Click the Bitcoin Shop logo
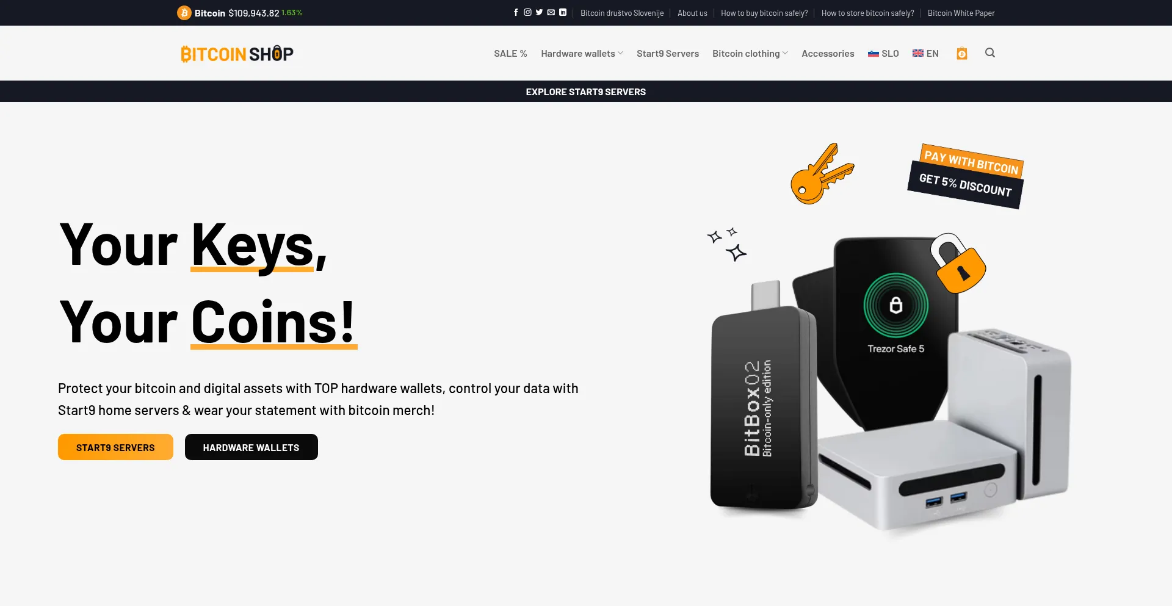Screen dimensions: 1172x606 pyautogui.click(x=237, y=54)
